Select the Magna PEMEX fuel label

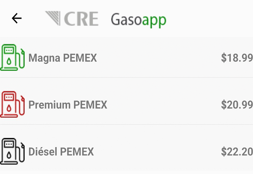coord(63,58)
